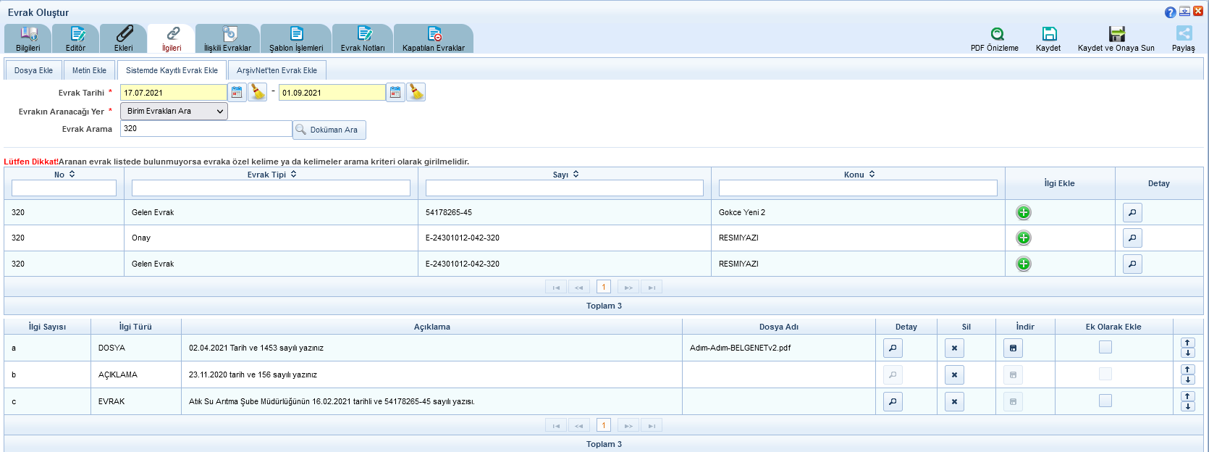Download Adım-Adım-BELGENETv2.pdf file
The width and height of the screenshot is (1209, 452).
coord(1013,348)
